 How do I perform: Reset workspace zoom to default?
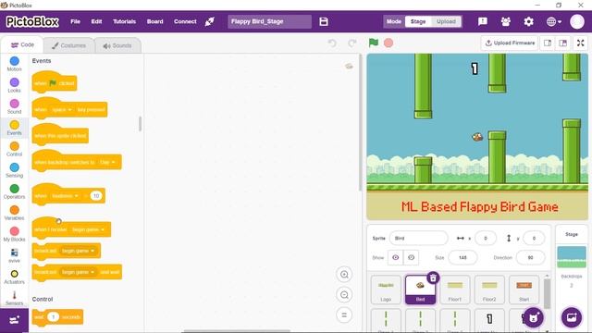(x=344, y=314)
